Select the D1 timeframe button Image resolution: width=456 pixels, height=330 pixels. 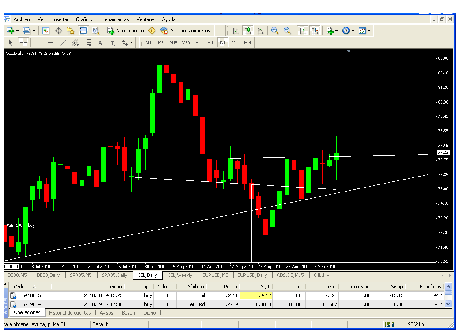click(223, 43)
